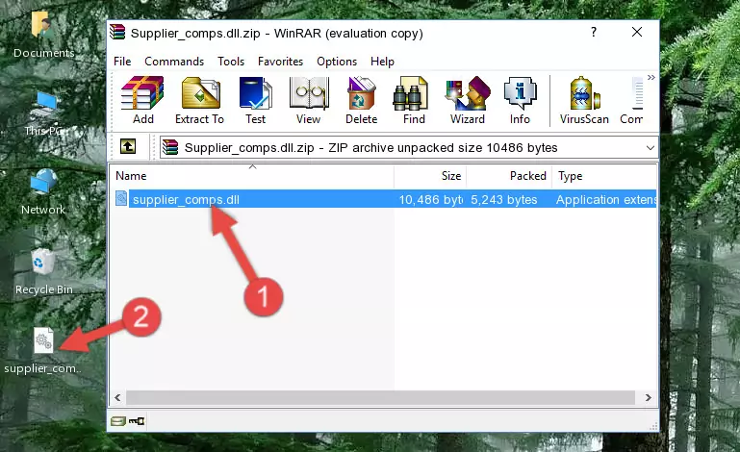This screenshot has height=452, width=740.
Task: Click the Add archive toolbar icon
Action: (142, 100)
